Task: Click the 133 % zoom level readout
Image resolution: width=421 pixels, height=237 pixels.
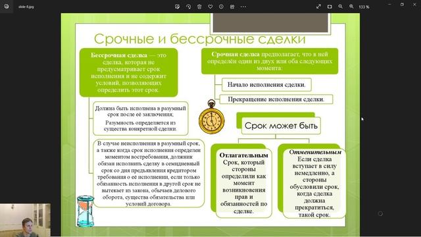Action: click(364, 7)
